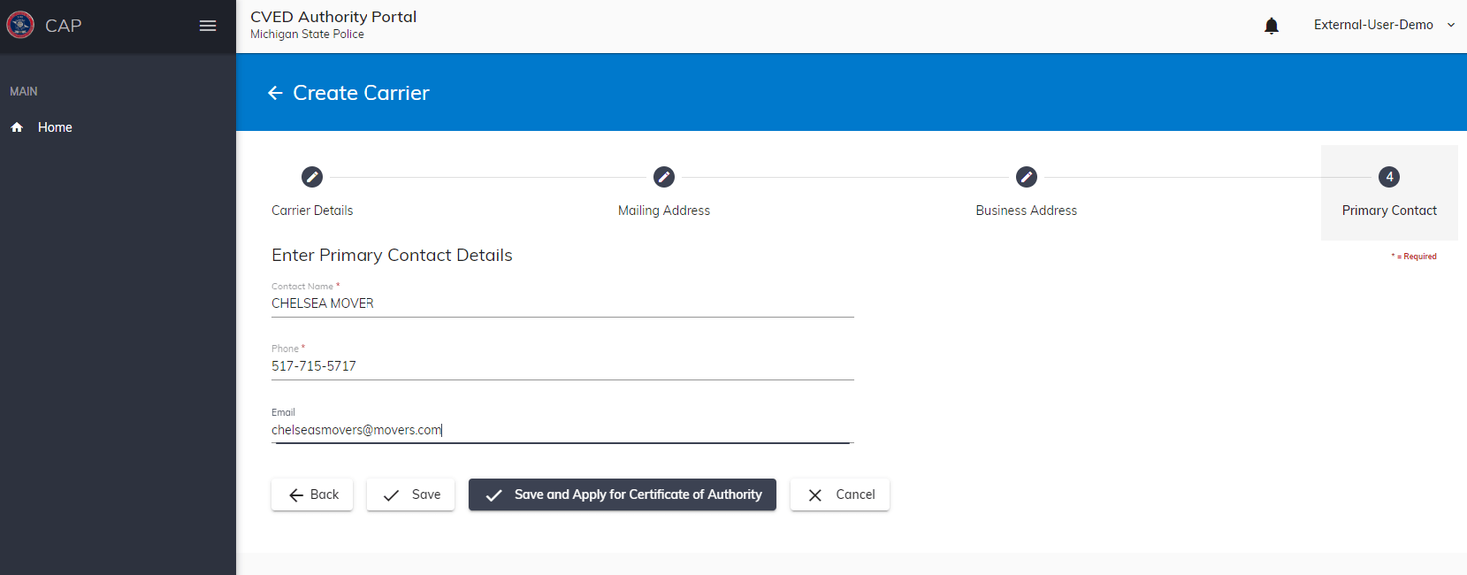Viewport: 1467px width, 575px height.
Task: Click the CAP logo emblem
Action: [x=20, y=25]
